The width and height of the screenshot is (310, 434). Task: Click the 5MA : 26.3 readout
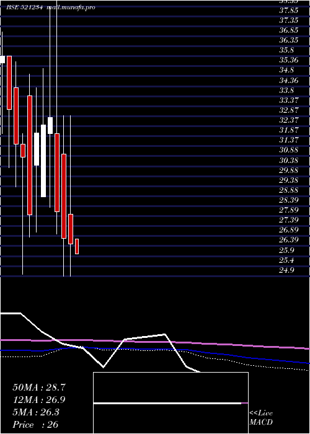click(36, 412)
